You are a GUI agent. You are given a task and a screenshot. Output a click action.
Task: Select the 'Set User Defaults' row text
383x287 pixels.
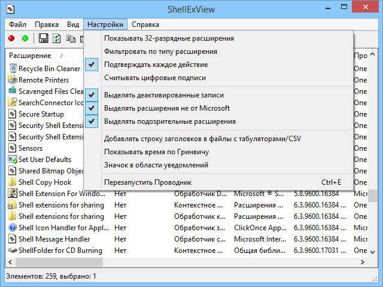(45, 160)
